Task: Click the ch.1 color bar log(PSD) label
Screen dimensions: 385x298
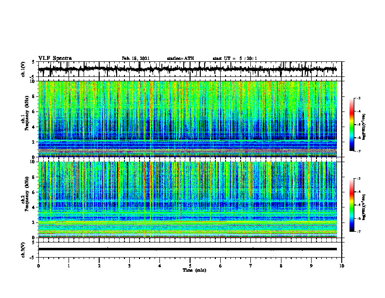Action: pyautogui.click(x=364, y=127)
